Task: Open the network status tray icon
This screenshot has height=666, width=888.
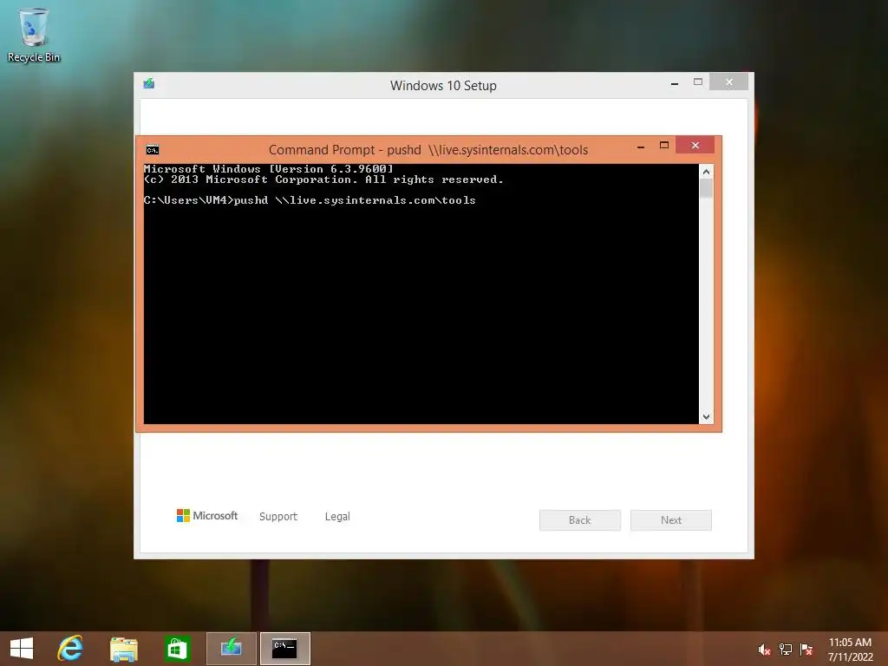Action: pos(786,650)
